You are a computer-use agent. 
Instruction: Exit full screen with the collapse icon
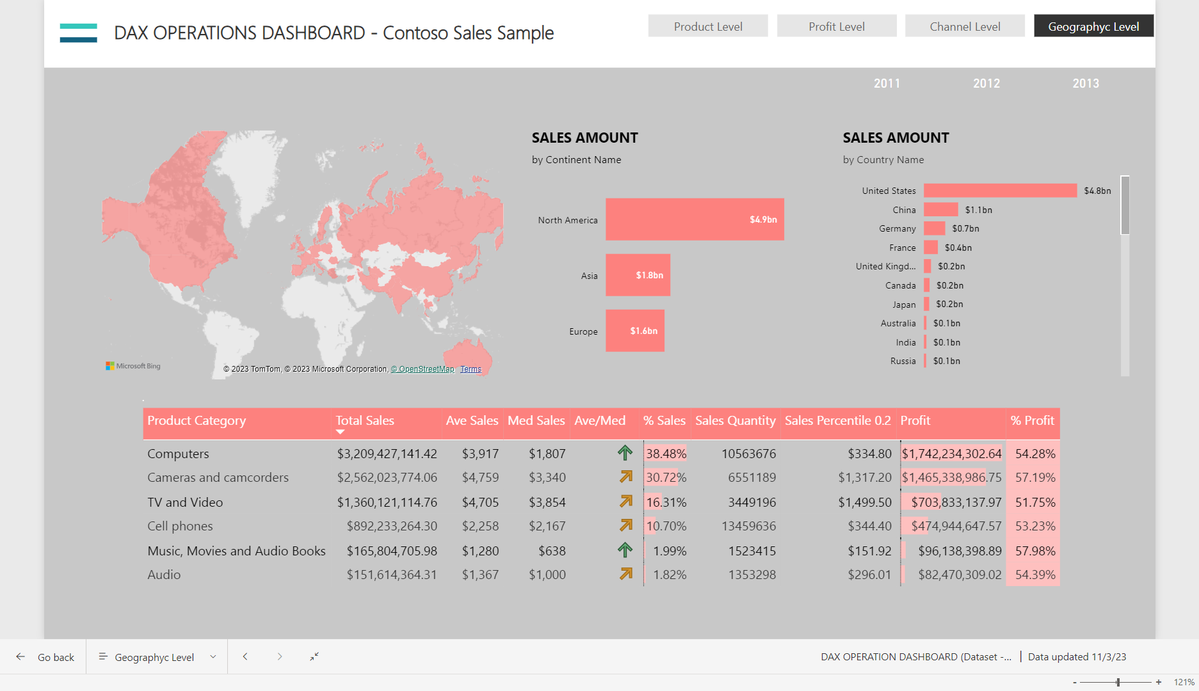[314, 656]
